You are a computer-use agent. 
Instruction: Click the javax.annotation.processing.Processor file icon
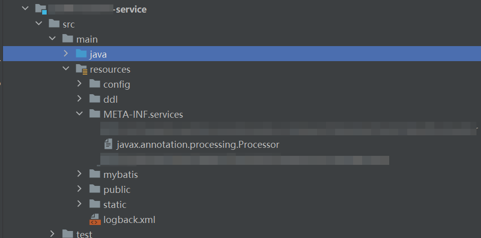click(108, 144)
